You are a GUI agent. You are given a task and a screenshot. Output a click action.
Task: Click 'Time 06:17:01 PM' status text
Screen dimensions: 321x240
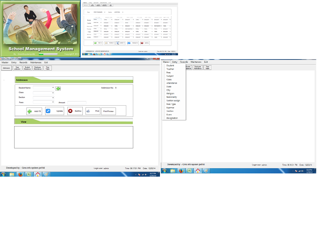point(133,168)
